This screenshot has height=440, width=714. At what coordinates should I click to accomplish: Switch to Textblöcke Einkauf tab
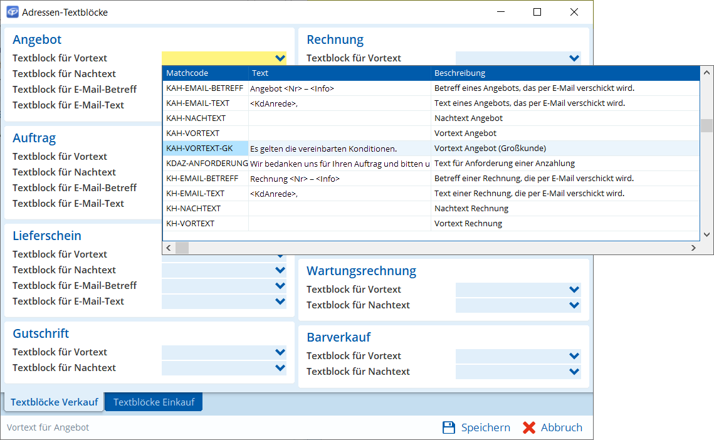[154, 402]
